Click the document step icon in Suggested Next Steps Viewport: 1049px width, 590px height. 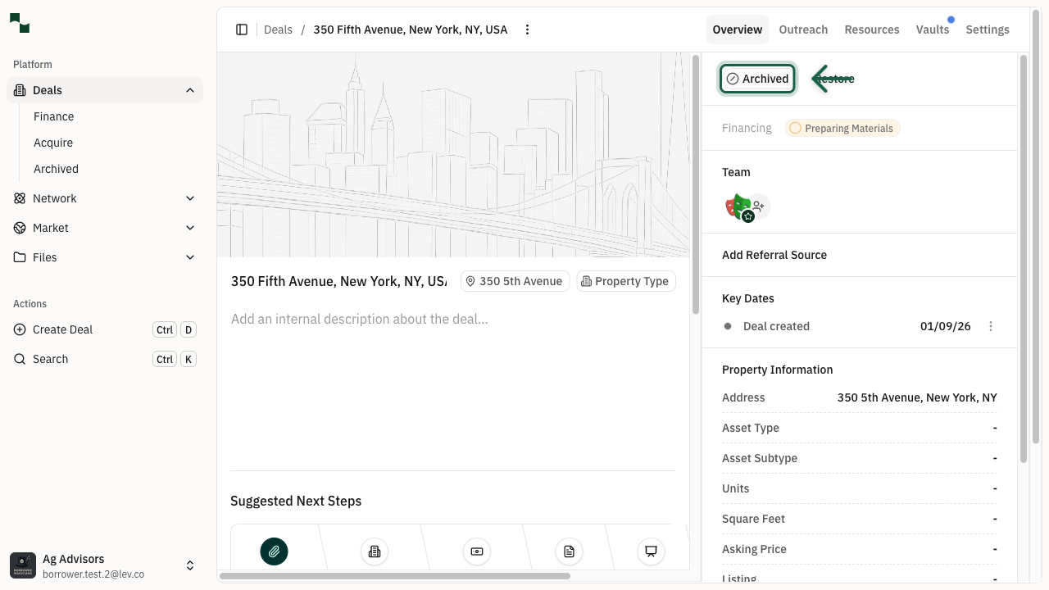pyautogui.click(x=569, y=551)
